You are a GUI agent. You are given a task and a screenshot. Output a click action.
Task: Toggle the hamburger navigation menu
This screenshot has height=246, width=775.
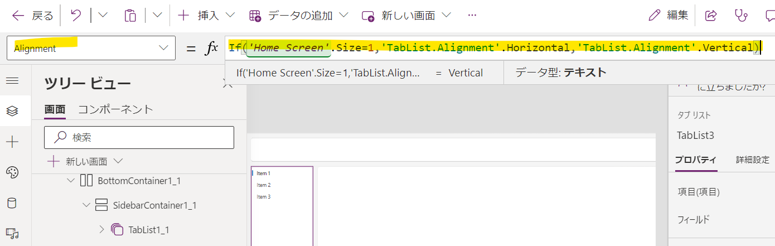coord(12,81)
